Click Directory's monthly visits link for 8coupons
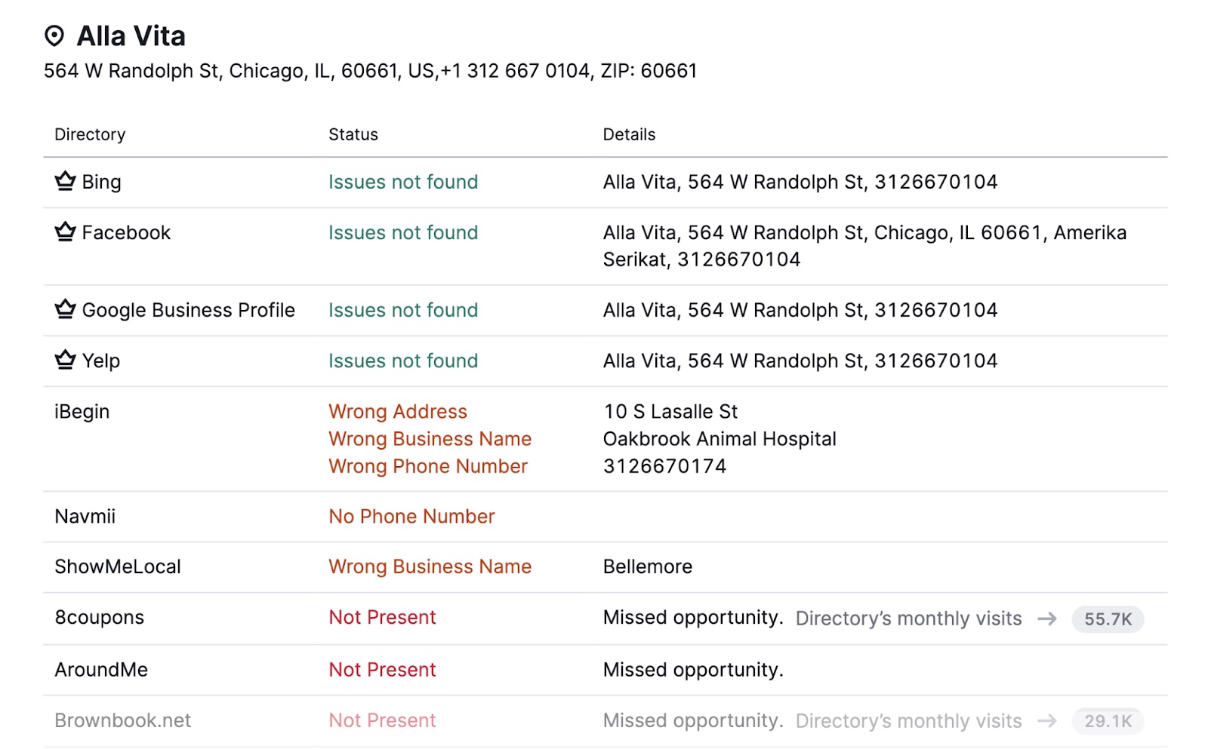This screenshot has height=749, width=1208. (908, 619)
